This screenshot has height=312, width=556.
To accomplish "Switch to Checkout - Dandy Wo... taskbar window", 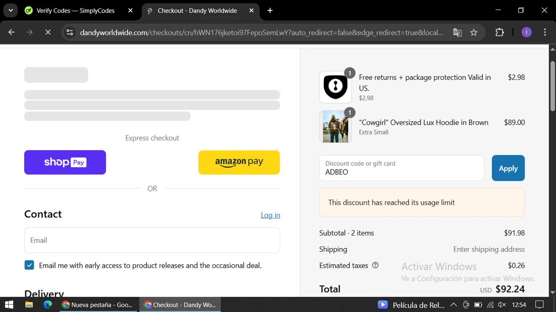I will click(180, 305).
